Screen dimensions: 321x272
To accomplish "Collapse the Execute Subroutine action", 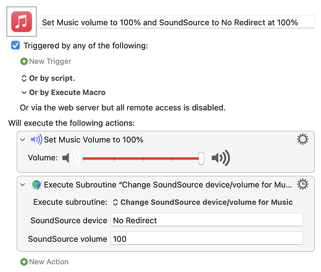I will [x=23, y=184].
